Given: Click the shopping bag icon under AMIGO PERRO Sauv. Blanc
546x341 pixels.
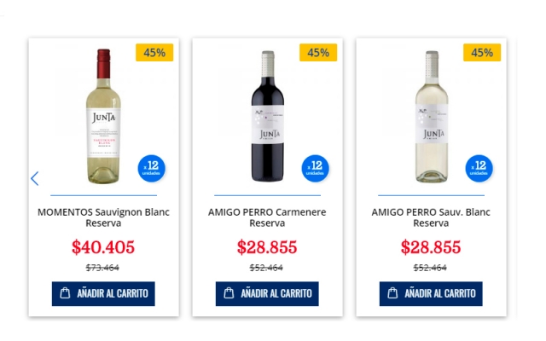Looking at the screenshot, I should (x=392, y=293).
